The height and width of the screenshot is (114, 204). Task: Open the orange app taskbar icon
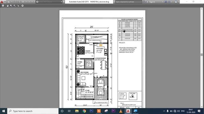(99, 111)
